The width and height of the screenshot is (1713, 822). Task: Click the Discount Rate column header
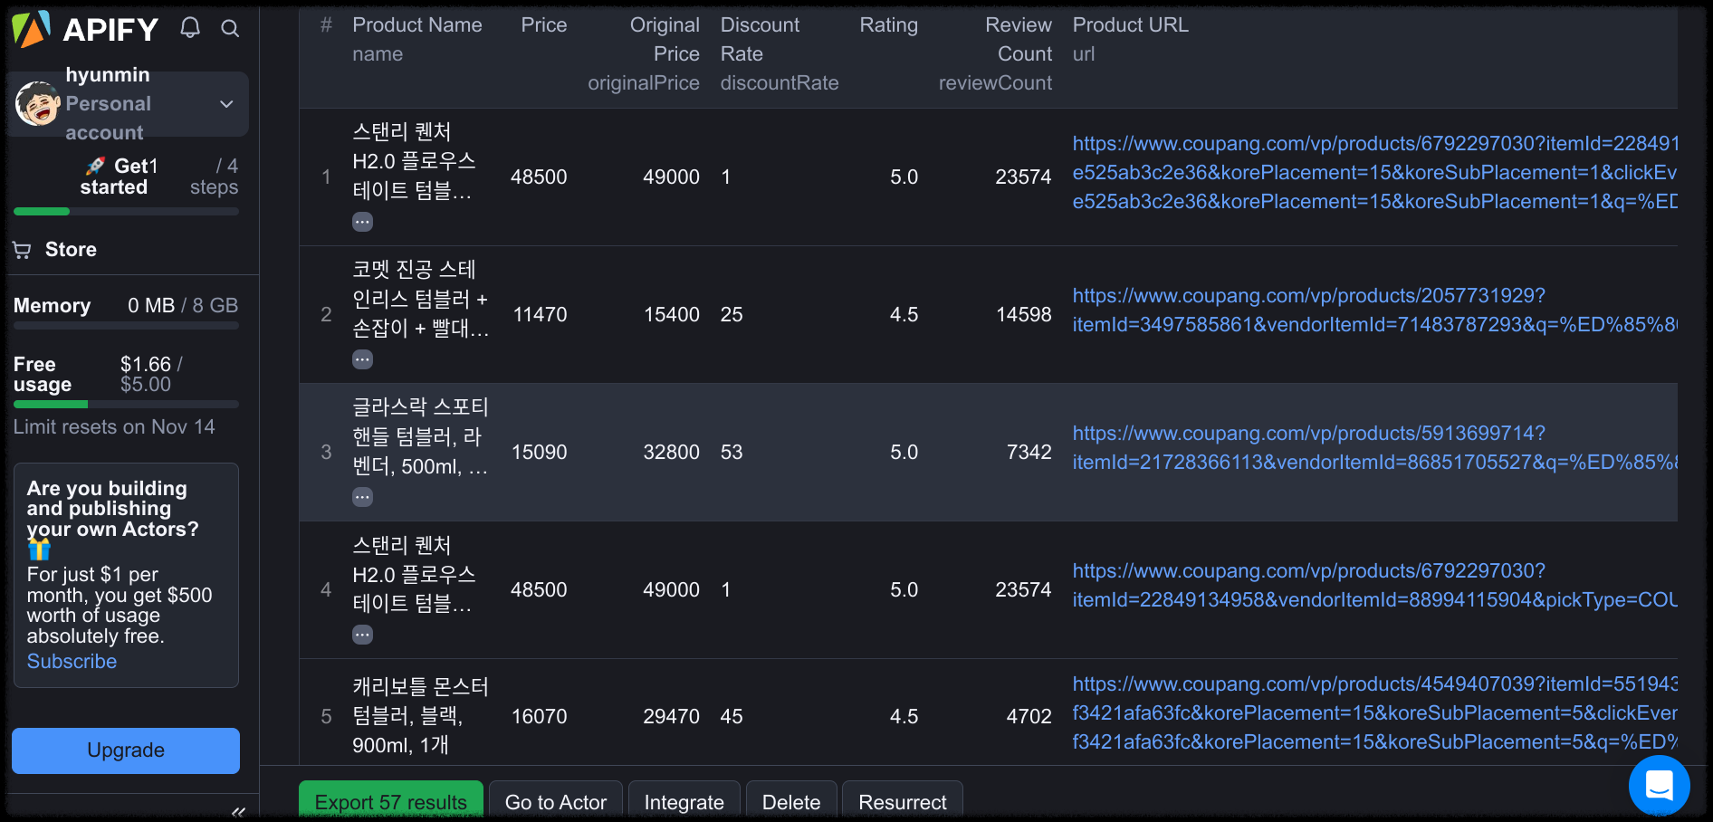760,40
